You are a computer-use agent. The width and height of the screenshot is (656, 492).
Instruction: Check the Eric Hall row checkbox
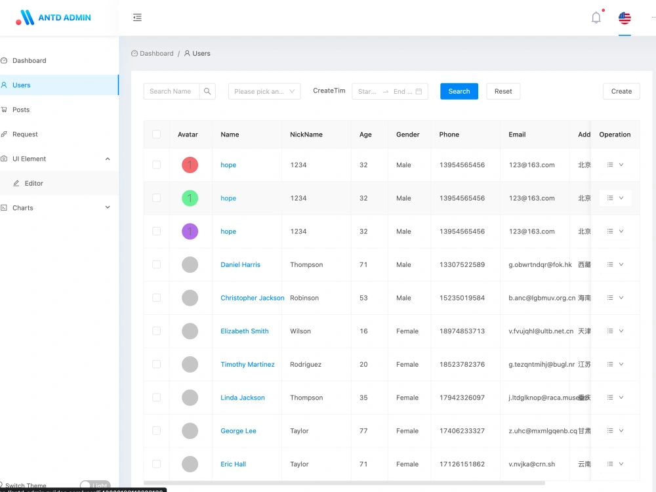pyautogui.click(x=157, y=464)
